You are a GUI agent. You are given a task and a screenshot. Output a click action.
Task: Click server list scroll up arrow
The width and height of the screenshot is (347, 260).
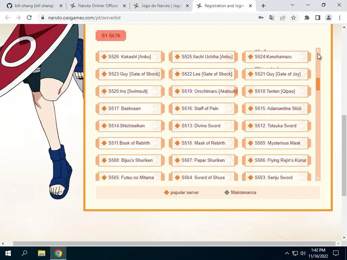tap(318, 50)
